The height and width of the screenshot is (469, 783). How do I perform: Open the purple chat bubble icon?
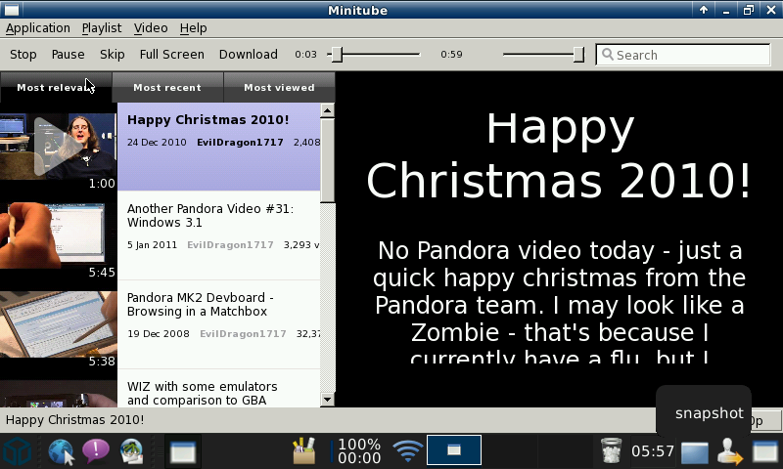[95, 450]
